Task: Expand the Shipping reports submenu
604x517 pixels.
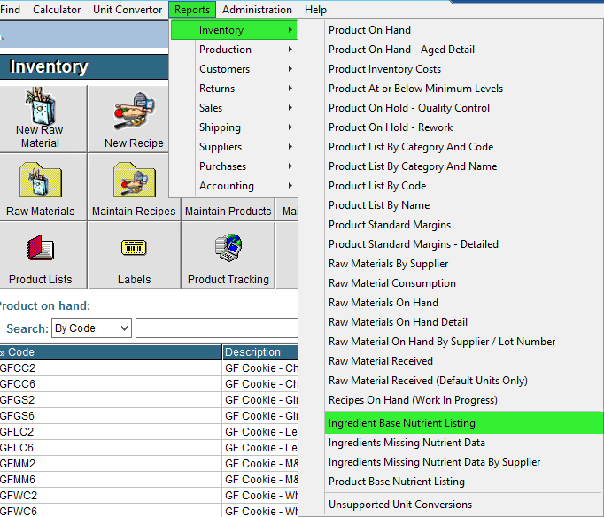Action: 234,127
